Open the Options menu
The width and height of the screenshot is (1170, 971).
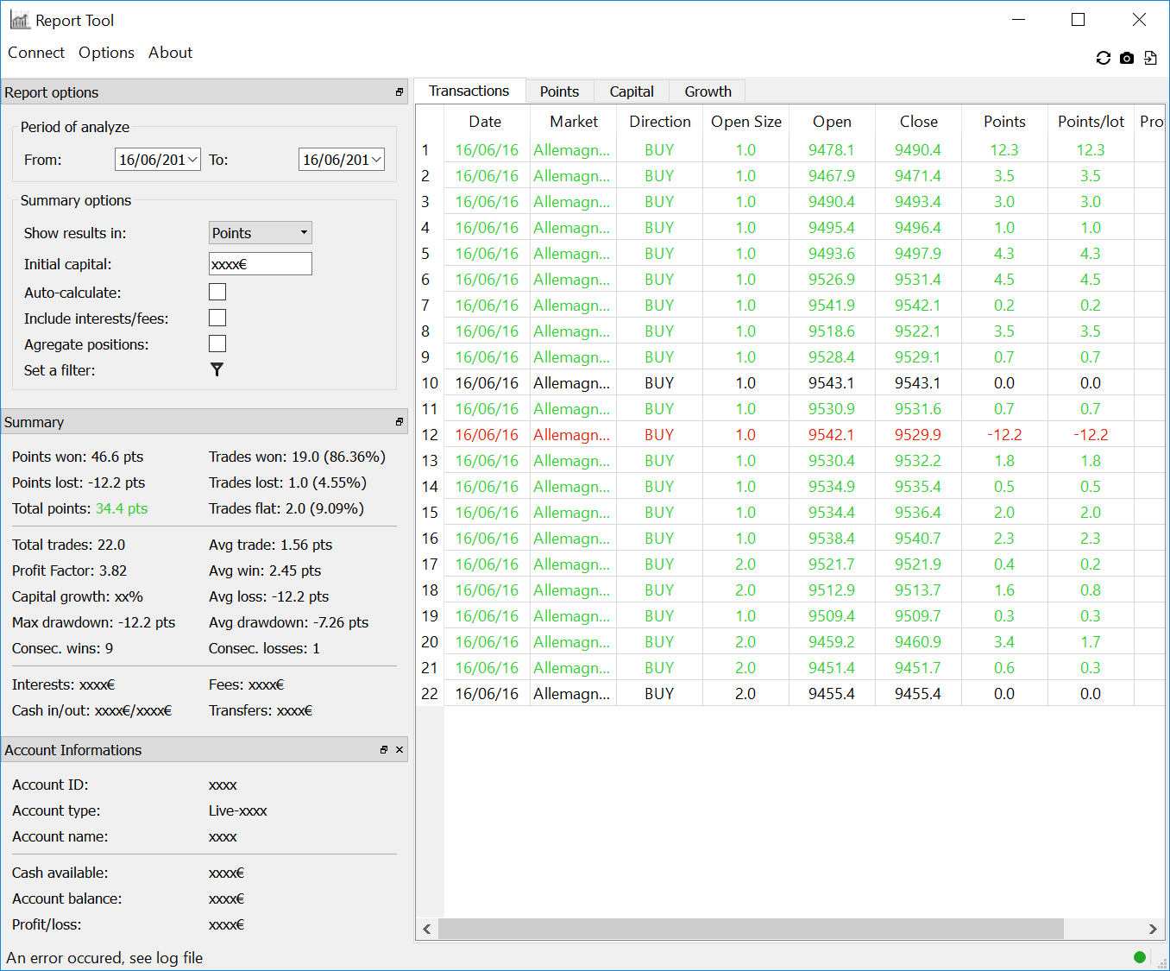(106, 53)
